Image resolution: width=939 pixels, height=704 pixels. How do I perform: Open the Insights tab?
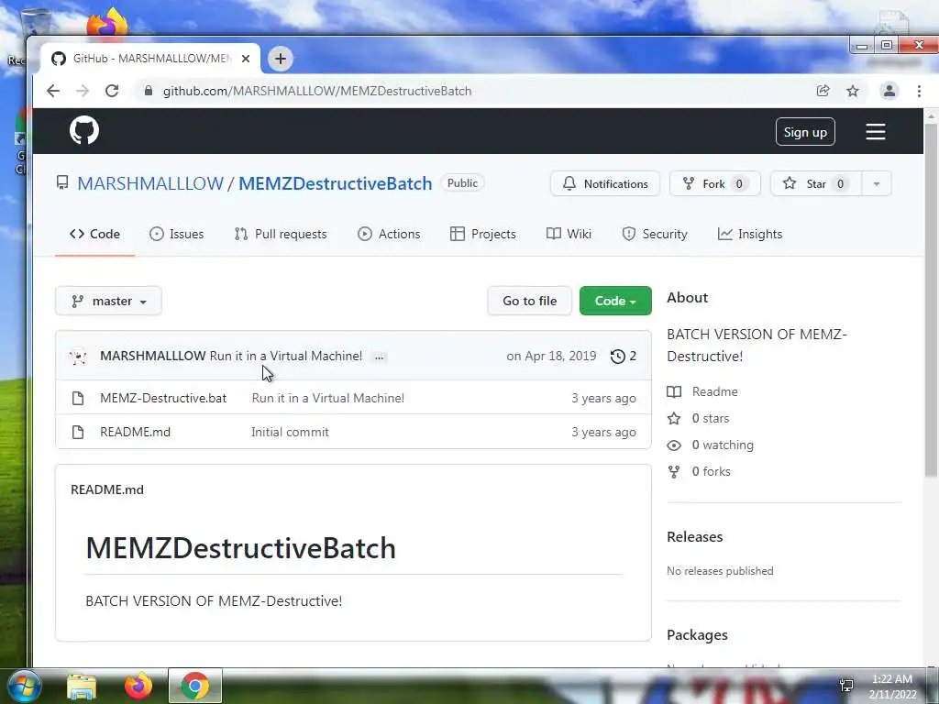750,234
